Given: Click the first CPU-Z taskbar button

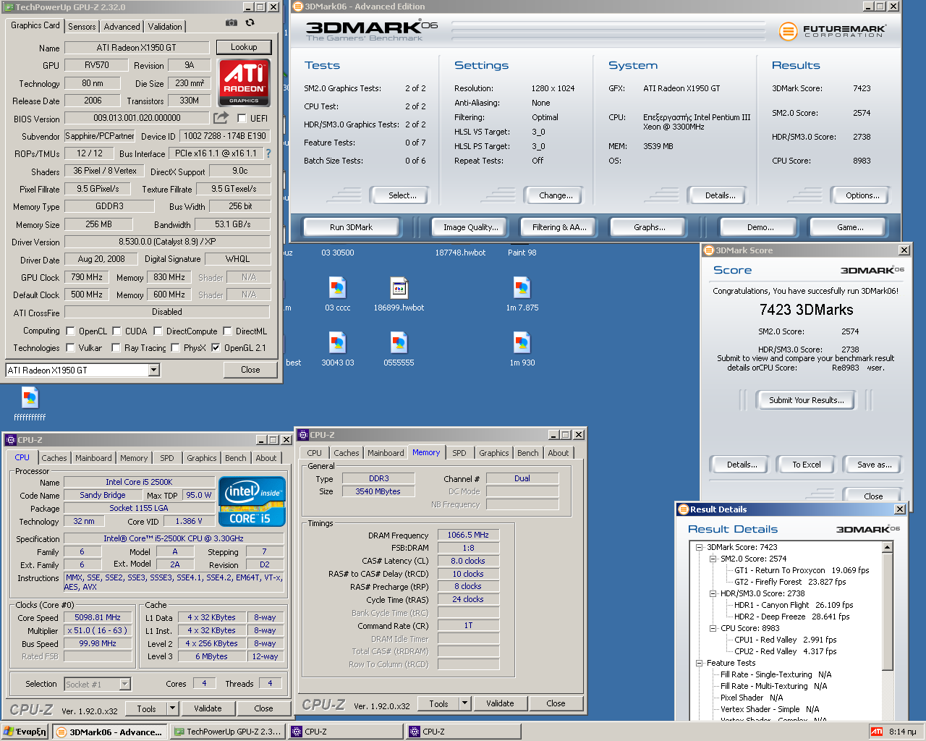Looking at the screenshot, I should (345, 732).
